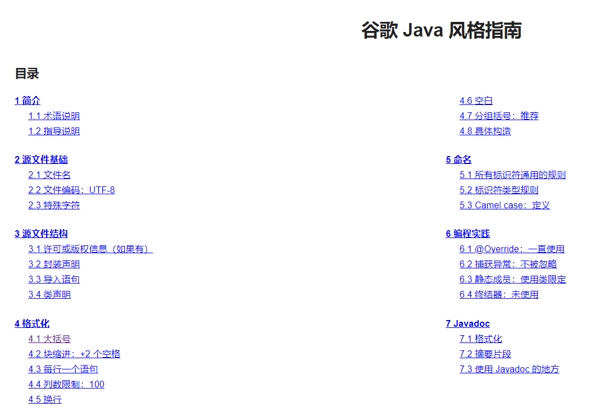Open '4.7 分组括号：推荐' link

pyautogui.click(x=499, y=116)
